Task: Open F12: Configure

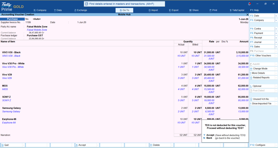Action: click(x=262, y=145)
